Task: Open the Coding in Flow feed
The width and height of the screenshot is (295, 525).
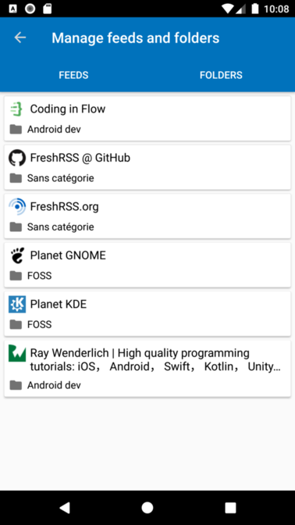Action: [147, 119]
